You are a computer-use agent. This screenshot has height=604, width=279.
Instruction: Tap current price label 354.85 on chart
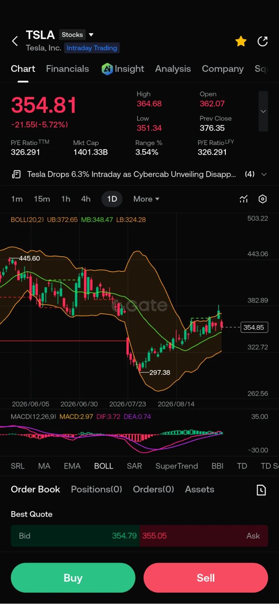coord(254,327)
